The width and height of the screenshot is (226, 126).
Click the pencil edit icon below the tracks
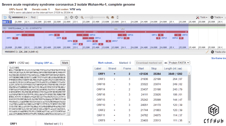(207, 52)
